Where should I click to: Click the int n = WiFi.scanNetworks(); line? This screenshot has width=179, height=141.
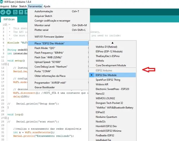pyautogui.click(x=34, y=132)
